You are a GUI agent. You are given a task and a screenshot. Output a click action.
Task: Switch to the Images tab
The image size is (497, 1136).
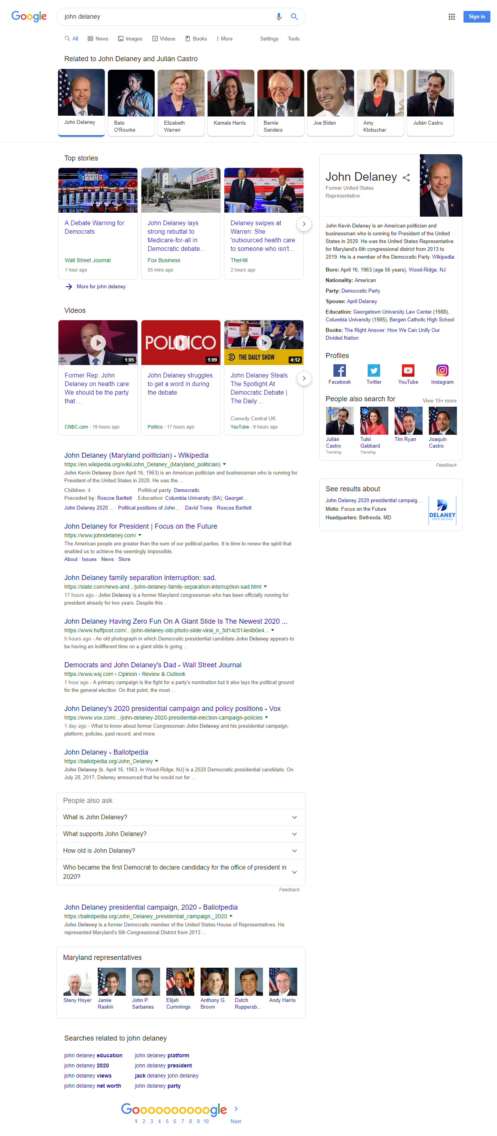[130, 39]
